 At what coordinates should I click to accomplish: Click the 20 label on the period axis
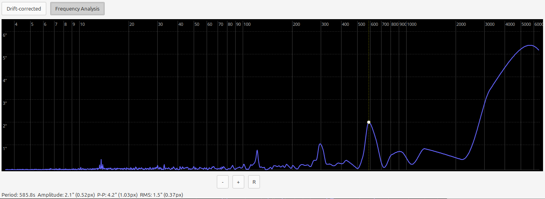[132, 24]
